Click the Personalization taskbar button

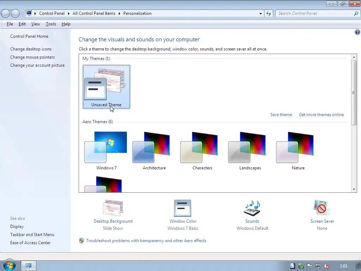click(x=29, y=266)
